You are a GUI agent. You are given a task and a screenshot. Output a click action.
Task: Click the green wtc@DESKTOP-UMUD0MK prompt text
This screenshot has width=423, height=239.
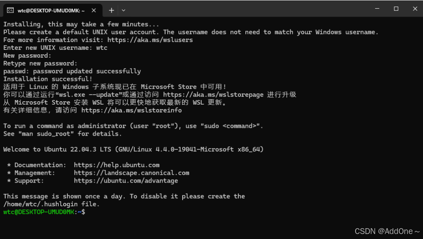pos(39,212)
